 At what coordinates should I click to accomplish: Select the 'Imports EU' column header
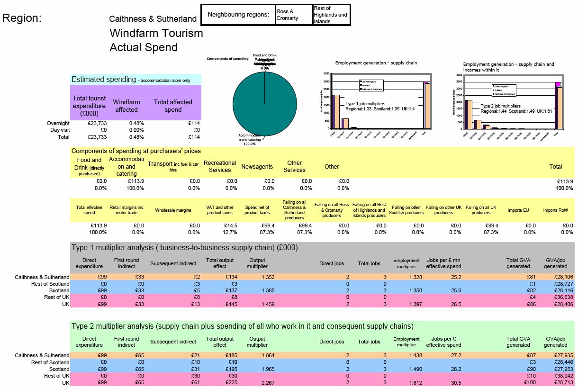(518, 210)
